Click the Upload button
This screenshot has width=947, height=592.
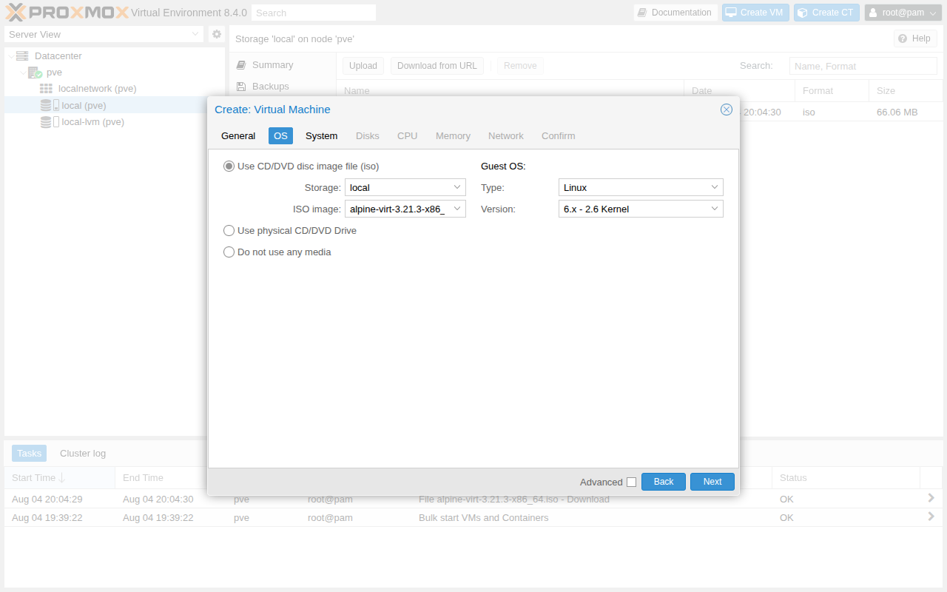tap(363, 66)
